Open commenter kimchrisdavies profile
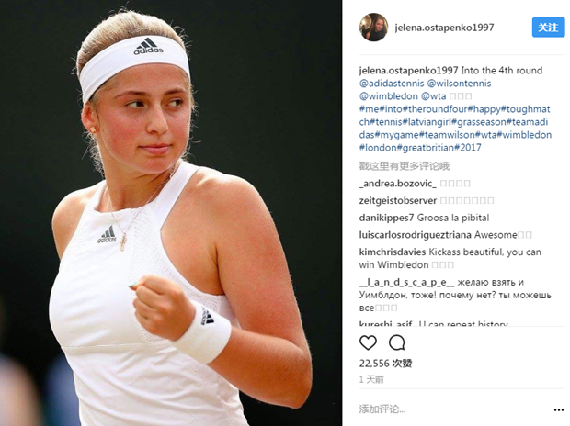 tap(393, 252)
